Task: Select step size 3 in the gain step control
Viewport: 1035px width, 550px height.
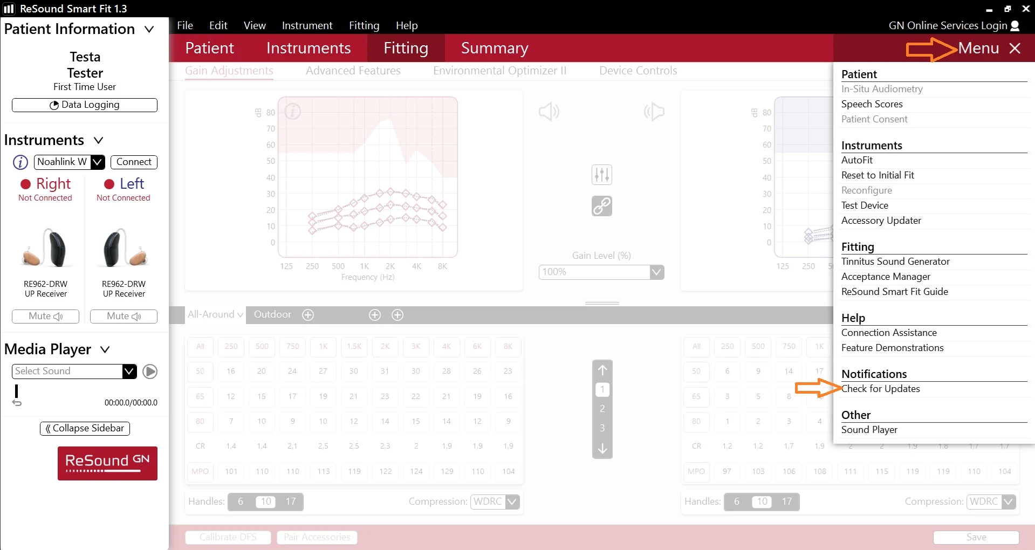Action: click(602, 428)
